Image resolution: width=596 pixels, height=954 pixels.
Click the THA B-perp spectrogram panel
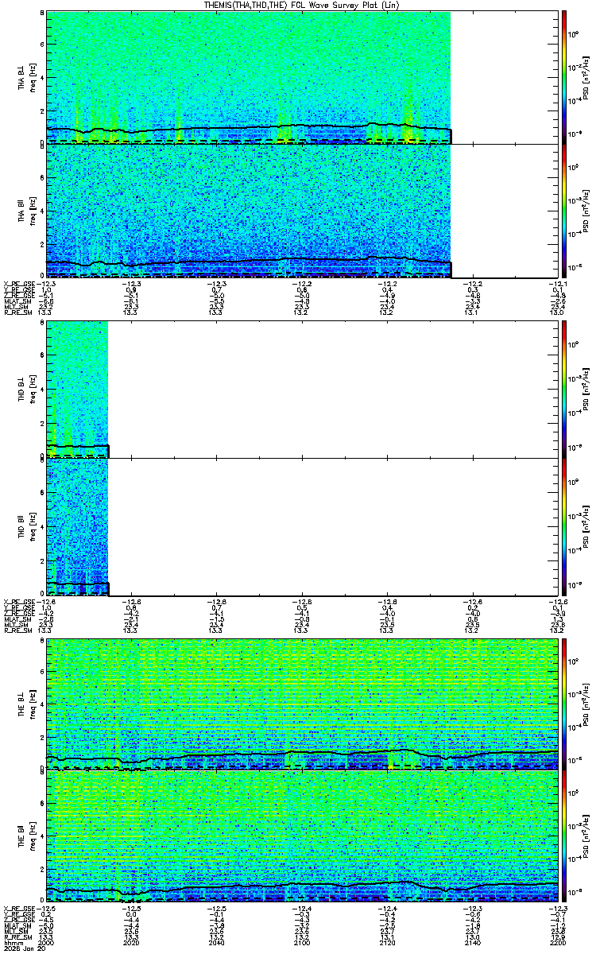(x=301, y=77)
